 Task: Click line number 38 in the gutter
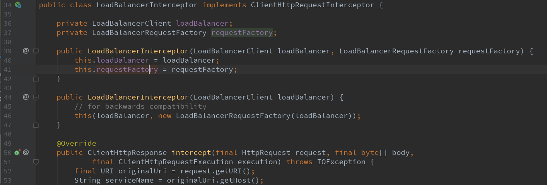pos(8,42)
